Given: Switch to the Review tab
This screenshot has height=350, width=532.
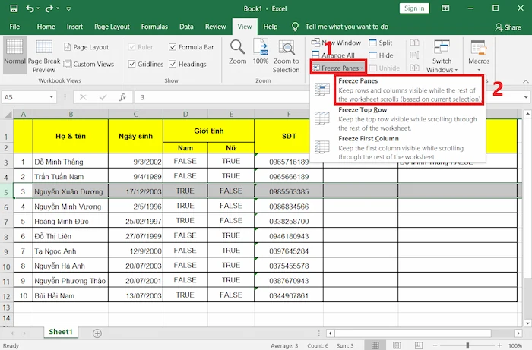Looking at the screenshot, I should coord(215,27).
